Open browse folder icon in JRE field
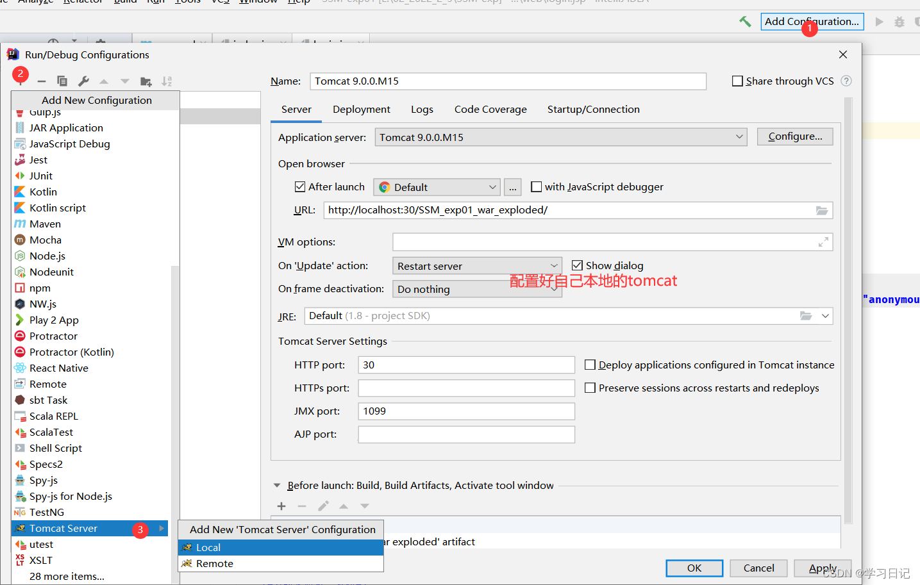 tap(806, 316)
